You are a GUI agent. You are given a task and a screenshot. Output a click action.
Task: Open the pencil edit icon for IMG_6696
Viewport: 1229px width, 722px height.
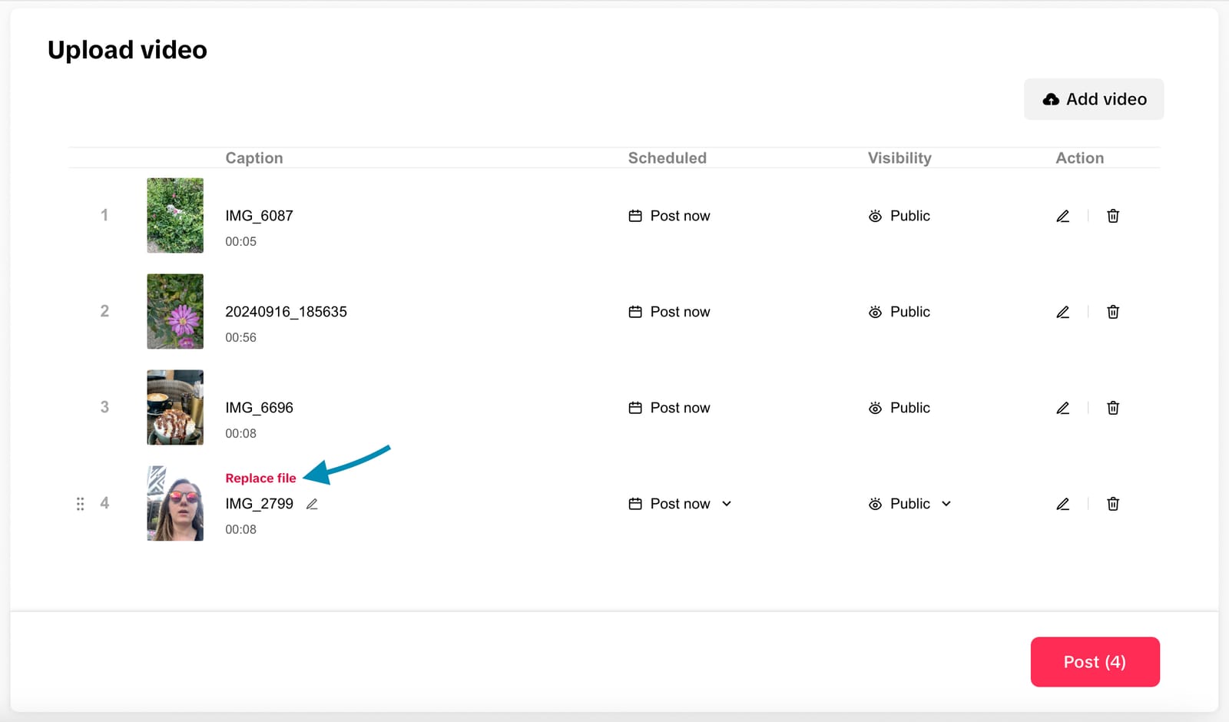(x=1062, y=408)
